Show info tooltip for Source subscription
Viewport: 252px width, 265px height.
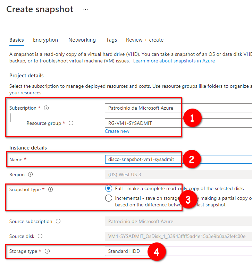pos(58,221)
